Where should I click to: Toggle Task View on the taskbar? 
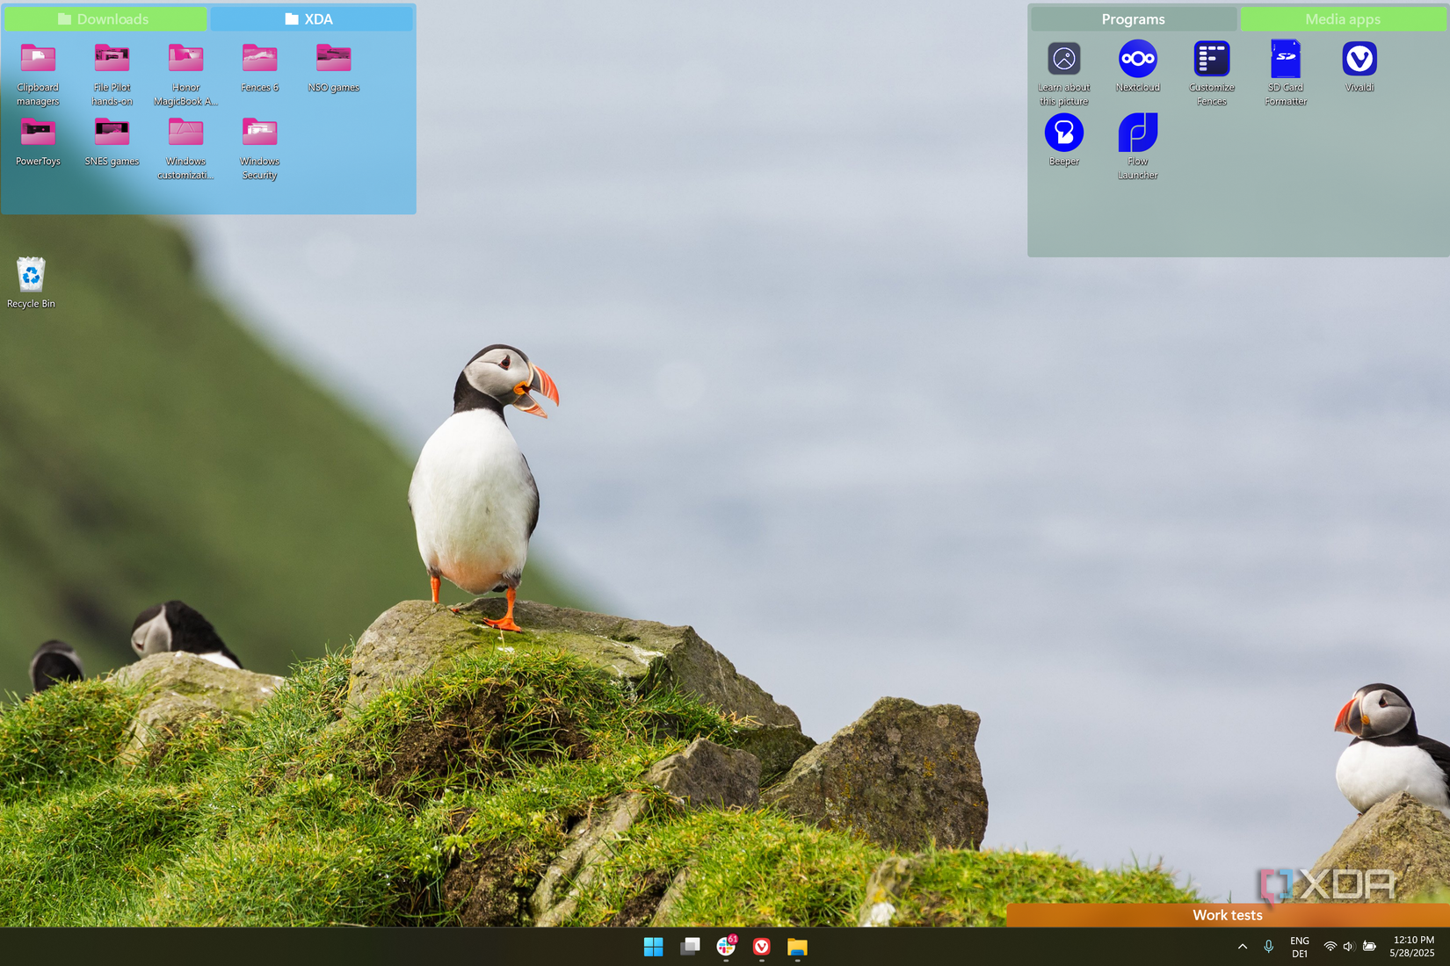(x=690, y=947)
